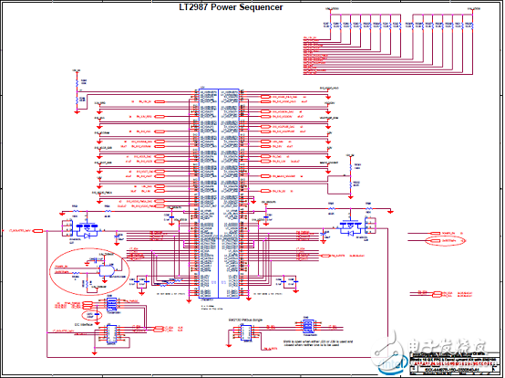Image resolution: width=505 pixels, height=378 pixels.
Task: Select the left MOSFET transistor symbol
Action: tap(87, 231)
